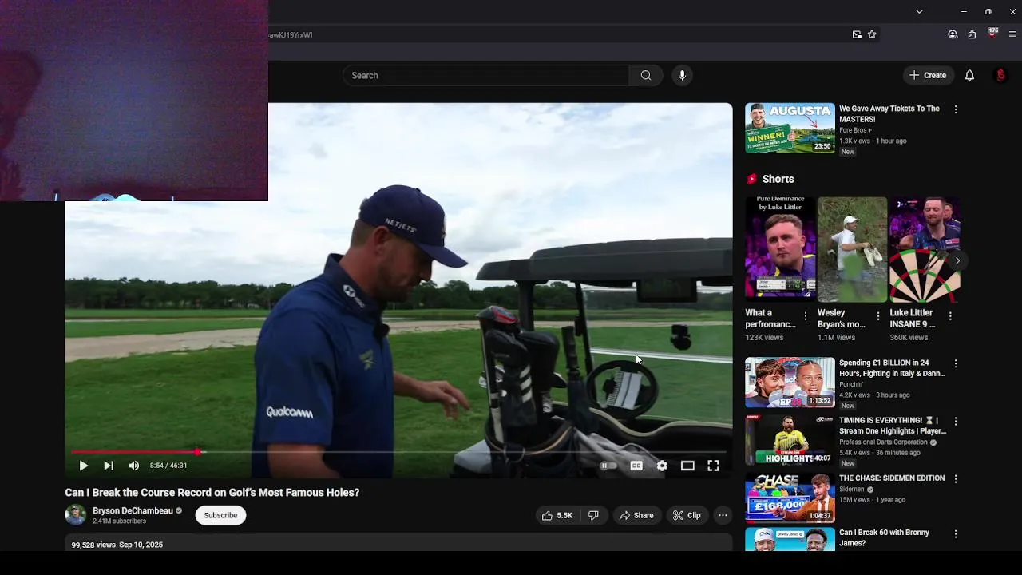Click the red Shorts logo icon
The width and height of the screenshot is (1022, 575).
751,179
